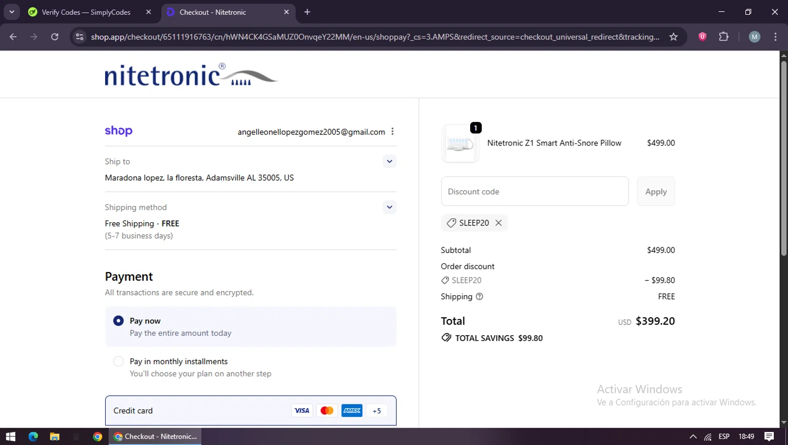Click the $399.20 total amount
The image size is (788, 445).
tap(655, 321)
